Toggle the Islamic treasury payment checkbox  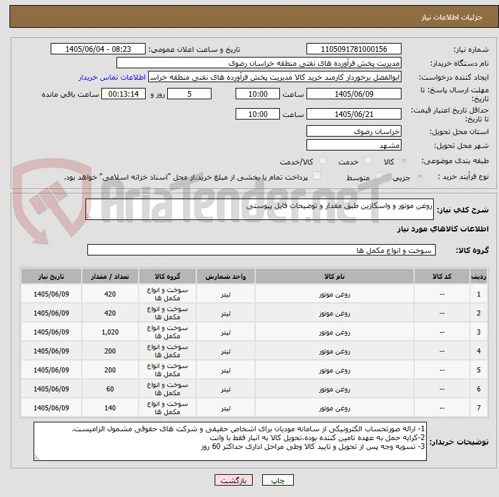click(317, 176)
